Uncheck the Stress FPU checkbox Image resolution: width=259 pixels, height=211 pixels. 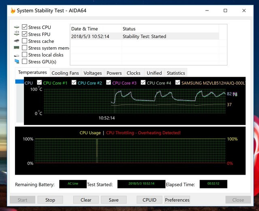click(x=24, y=34)
